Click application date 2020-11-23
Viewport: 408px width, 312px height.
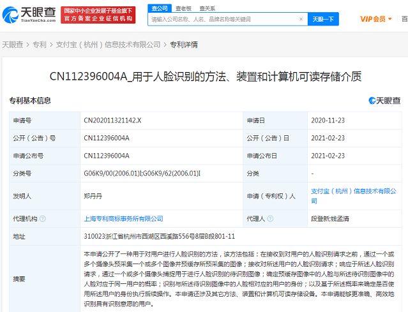click(328, 121)
